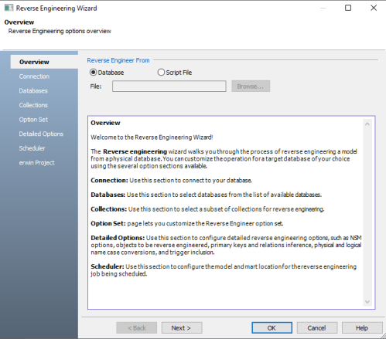
Task: Open the erwin Project section
Action: [36, 163]
